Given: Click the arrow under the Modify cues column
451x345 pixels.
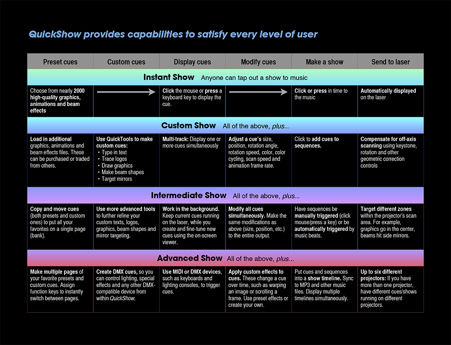Looking at the screenshot, I should click(x=258, y=92).
